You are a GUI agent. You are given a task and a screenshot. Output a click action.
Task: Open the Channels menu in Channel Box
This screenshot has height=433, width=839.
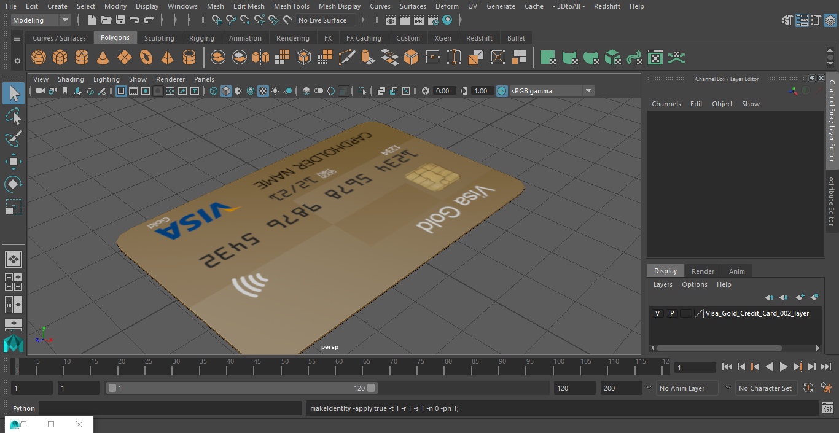click(666, 104)
